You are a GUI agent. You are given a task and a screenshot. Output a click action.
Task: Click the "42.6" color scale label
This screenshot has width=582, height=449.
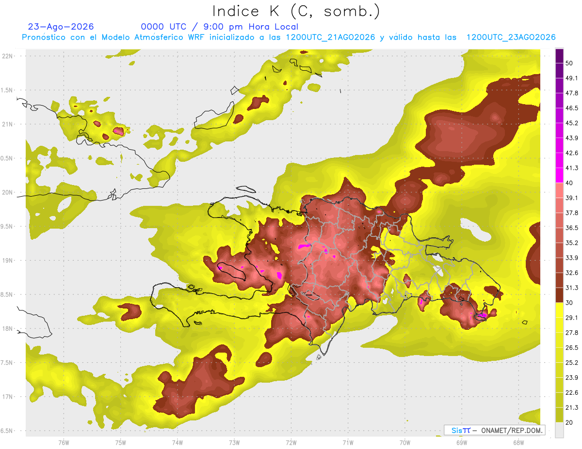pos(572,153)
